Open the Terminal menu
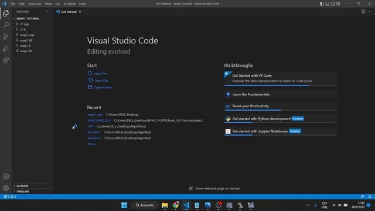 pos(69,4)
